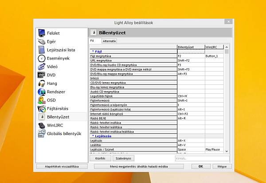Click the Space shortcut cell
Screen dimensions: 266x183
[x=191, y=149]
